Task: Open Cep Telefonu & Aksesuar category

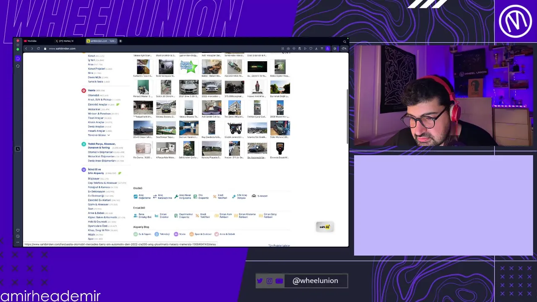Action: [x=102, y=183]
